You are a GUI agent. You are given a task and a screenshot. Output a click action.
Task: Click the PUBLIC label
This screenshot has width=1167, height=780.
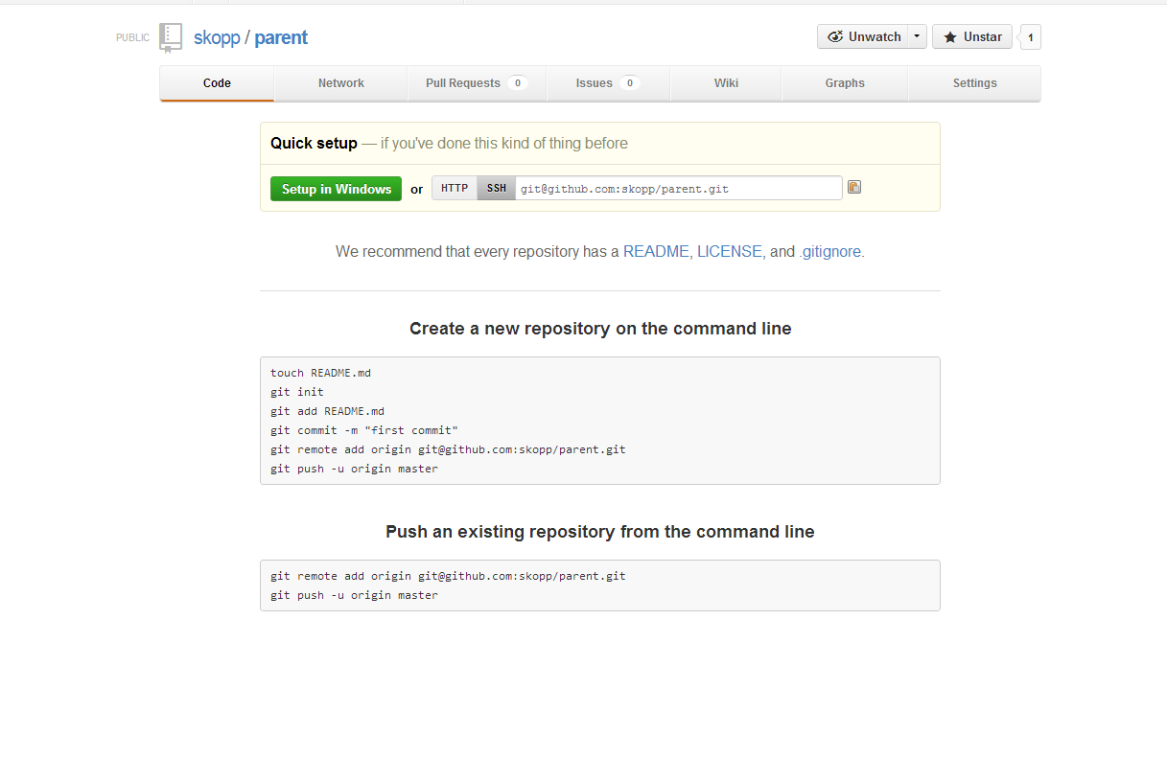click(133, 38)
